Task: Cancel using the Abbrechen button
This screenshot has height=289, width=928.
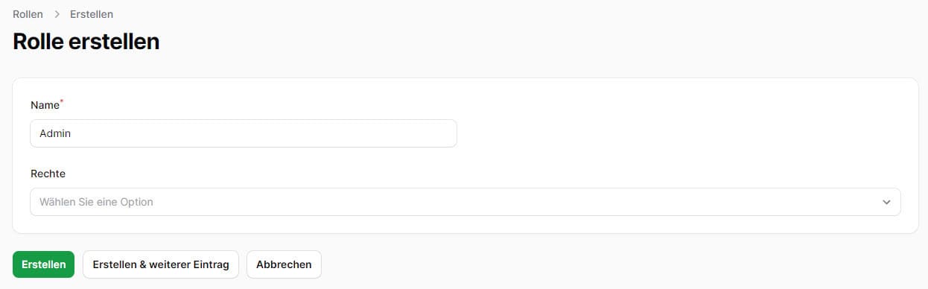Action: [284, 264]
